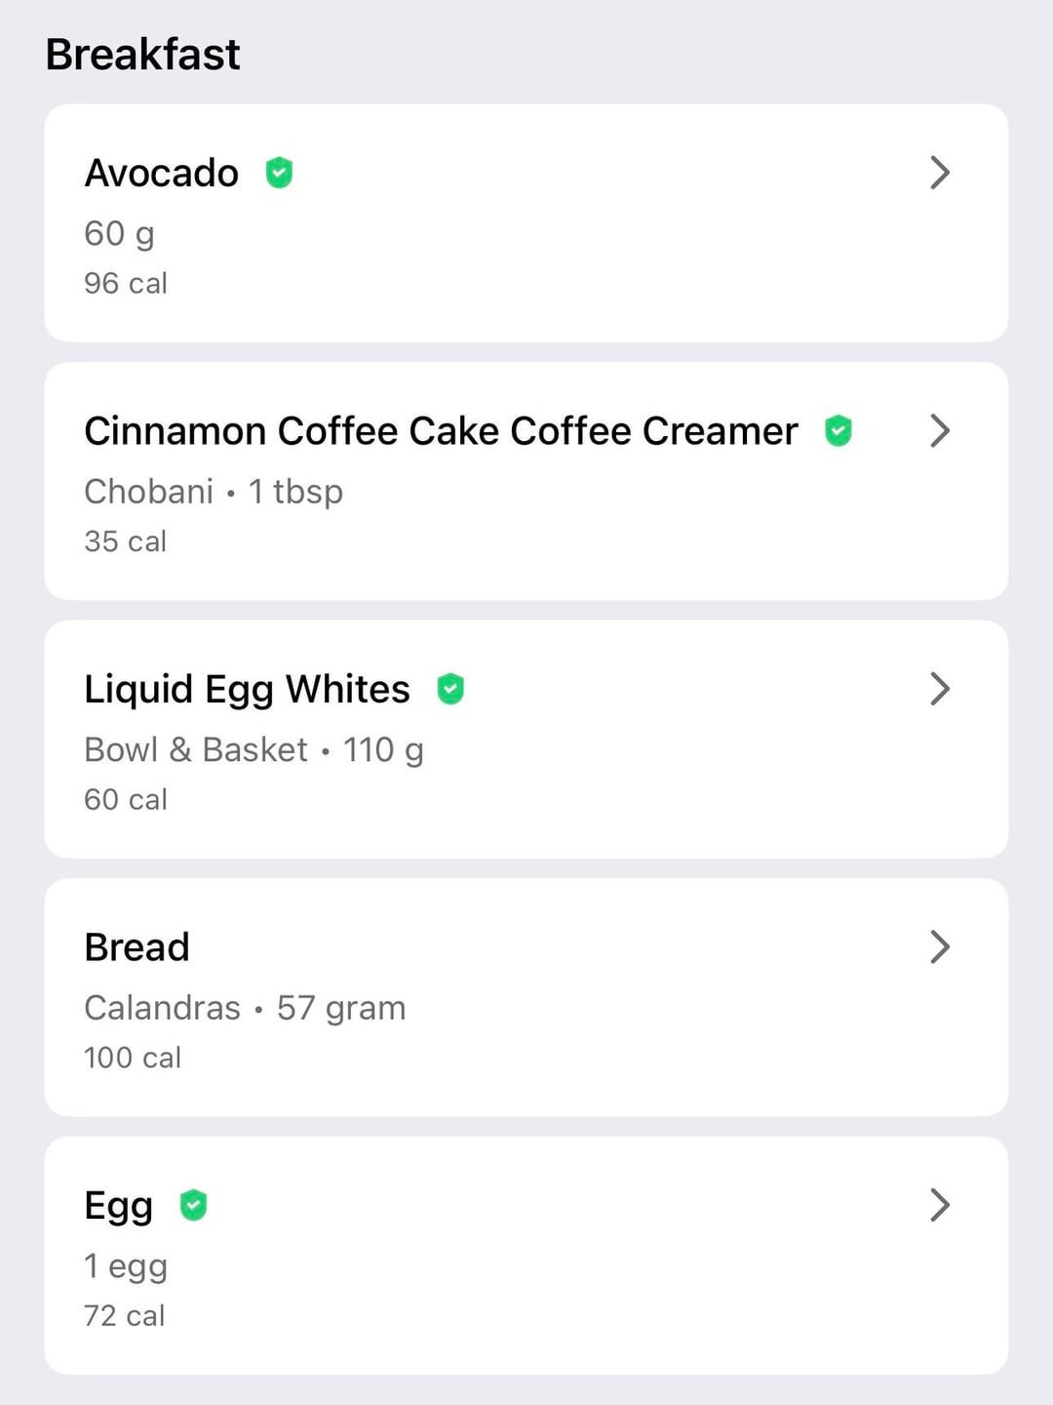The width and height of the screenshot is (1053, 1405).
Task: Tap the Calandras 57 gram serving text
Action: click(x=245, y=1008)
